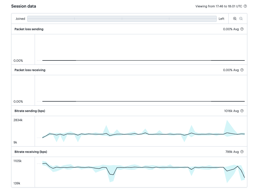Click the Joined-to-Left session timeline bar

point(122,19)
